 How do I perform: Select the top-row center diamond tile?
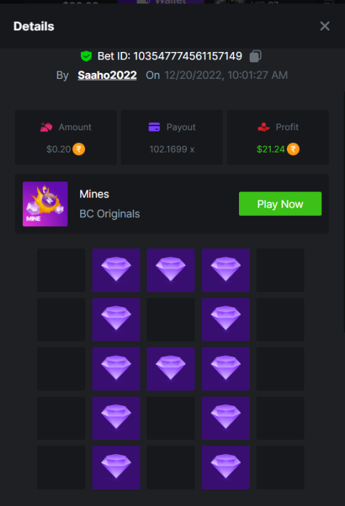[171, 270]
